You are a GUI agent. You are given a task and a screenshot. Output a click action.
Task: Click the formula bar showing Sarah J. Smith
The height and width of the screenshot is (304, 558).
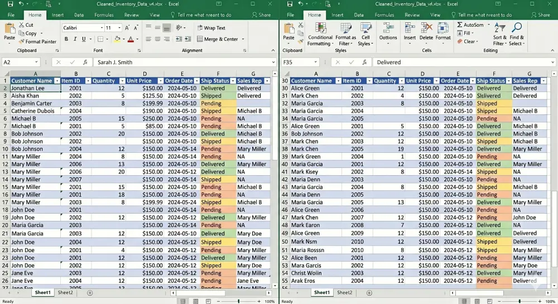(x=185, y=62)
